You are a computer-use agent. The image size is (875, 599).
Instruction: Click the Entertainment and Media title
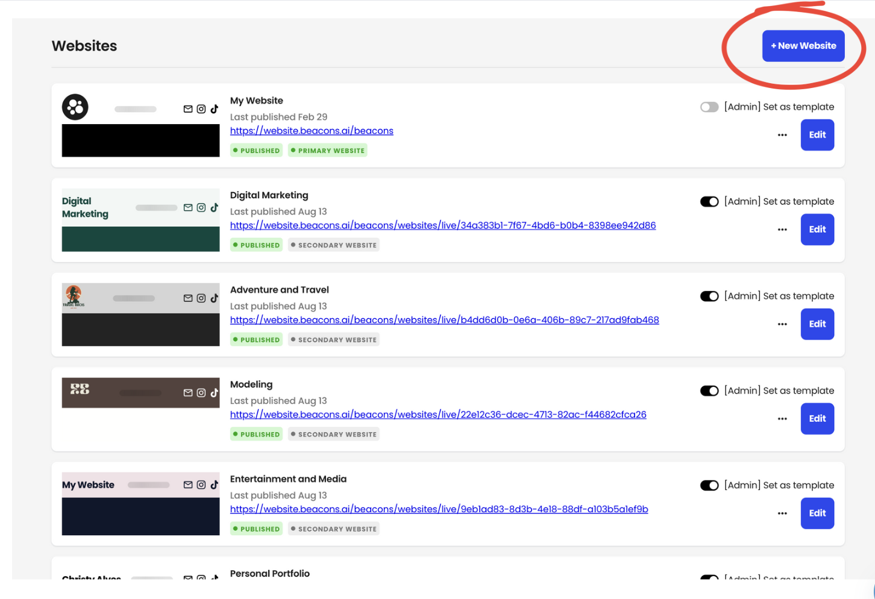click(x=288, y=479)
